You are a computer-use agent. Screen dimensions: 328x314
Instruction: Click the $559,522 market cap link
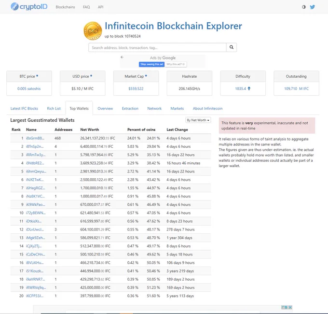click(x=136, y=88)
